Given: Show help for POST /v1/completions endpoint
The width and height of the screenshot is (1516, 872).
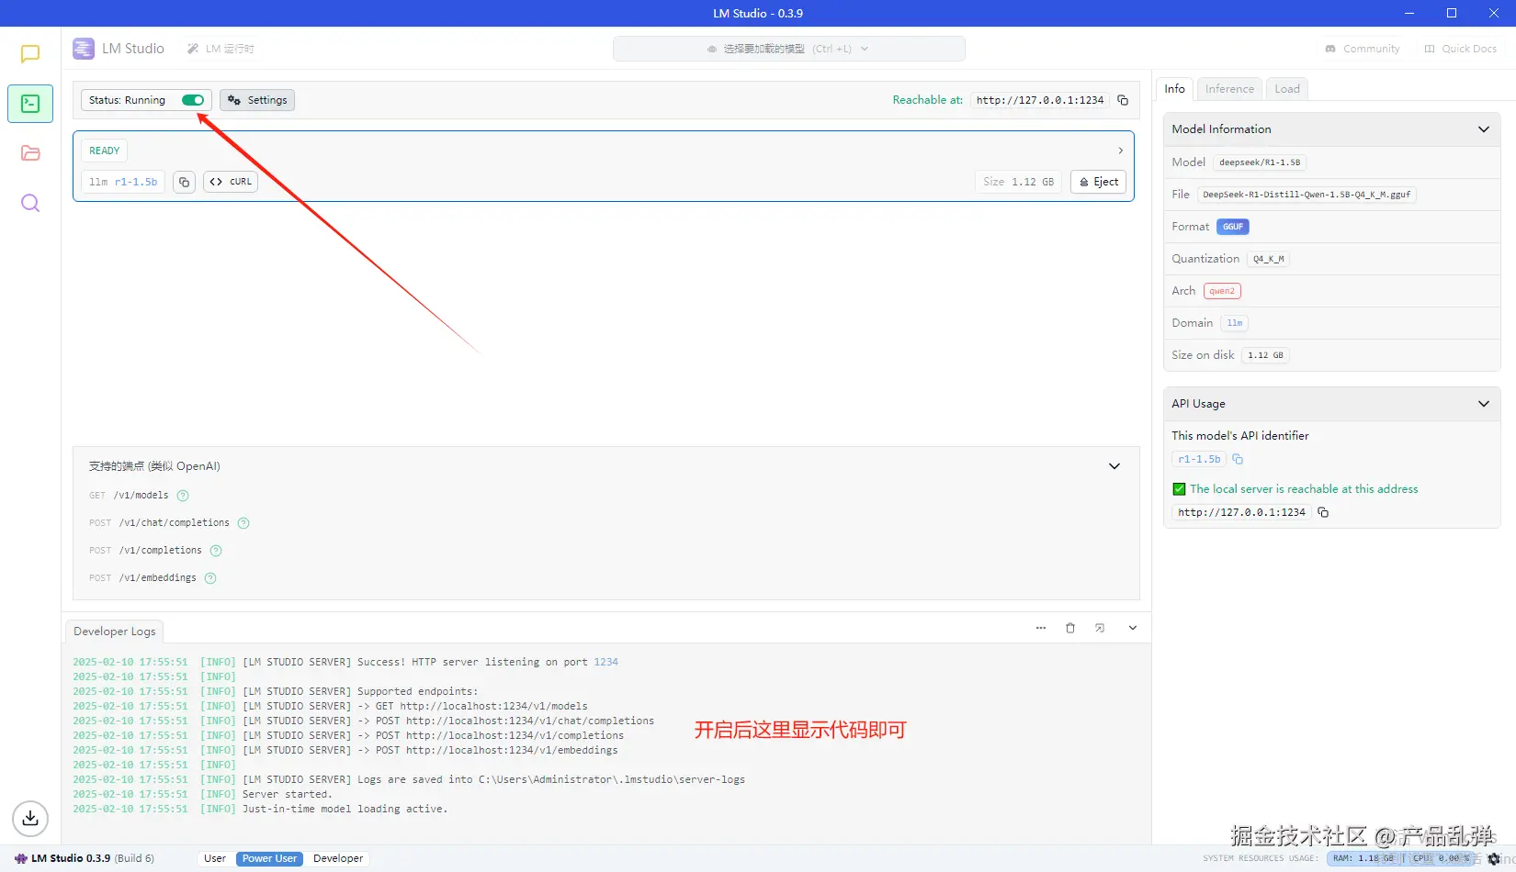Looking at the screenshot, I should point(216,551).
